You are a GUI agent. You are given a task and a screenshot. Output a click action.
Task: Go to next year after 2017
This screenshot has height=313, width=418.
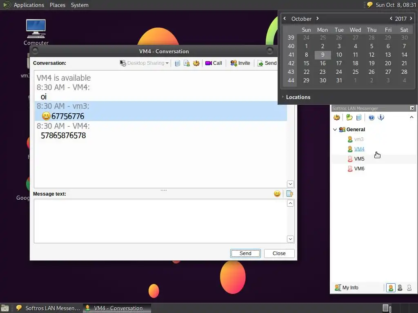coord(411,18)
